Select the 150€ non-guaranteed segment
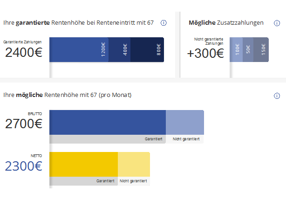286x200 pixels. click(x=261, y=49)
